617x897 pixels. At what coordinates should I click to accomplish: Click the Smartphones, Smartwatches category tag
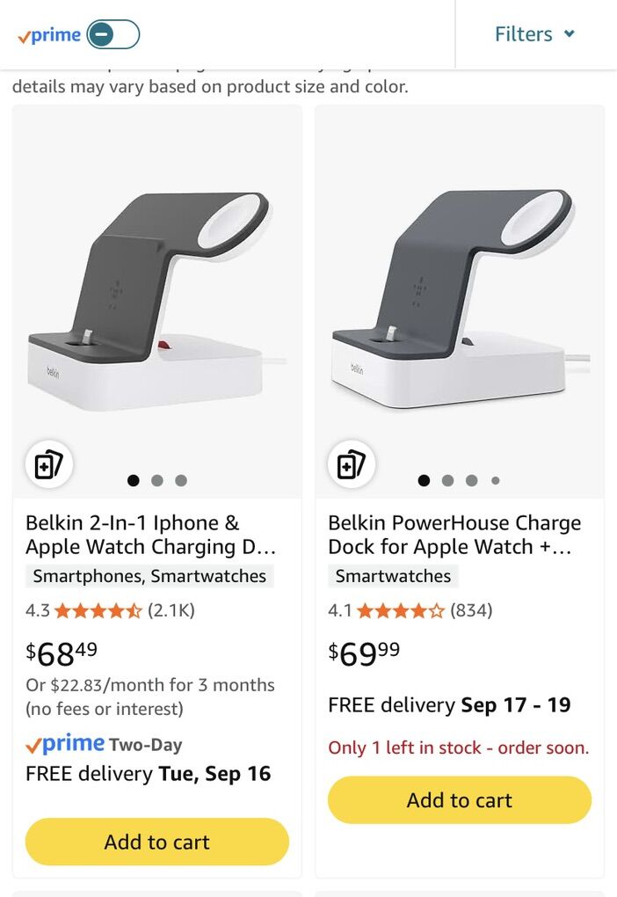[149, 576]
